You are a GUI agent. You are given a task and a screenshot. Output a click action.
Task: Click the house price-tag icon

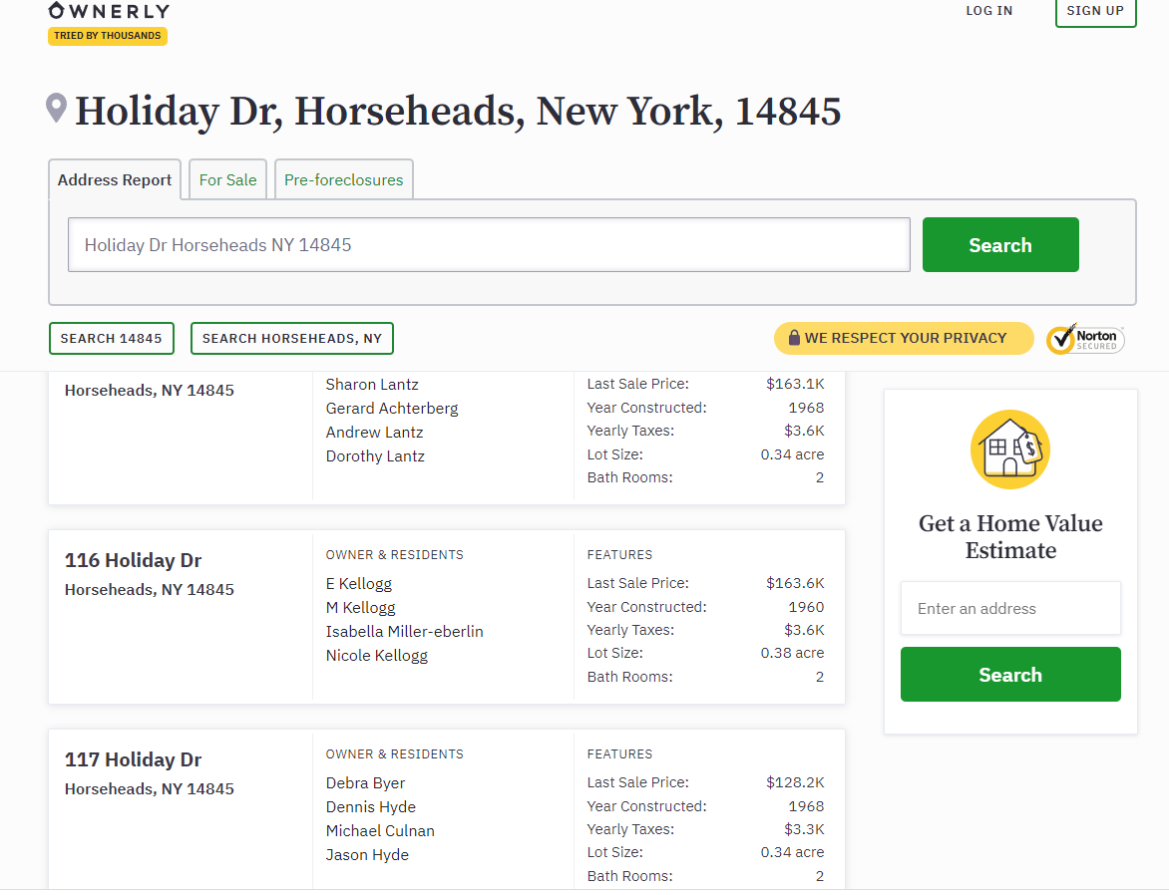pyautogui.click(x=1009, y=449)
